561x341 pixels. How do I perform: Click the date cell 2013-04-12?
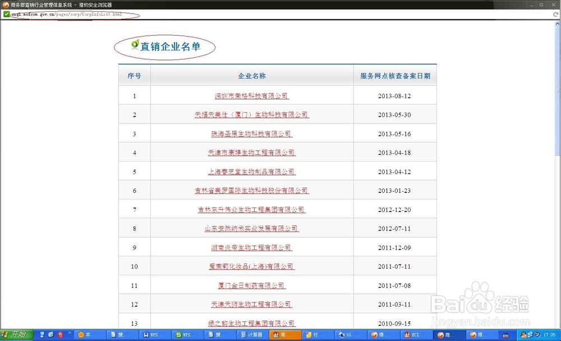pos(394,172)
